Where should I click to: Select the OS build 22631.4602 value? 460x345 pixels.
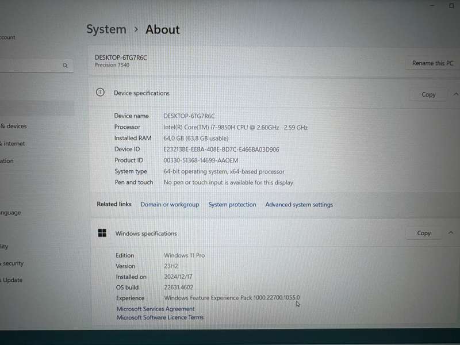click(x=179, y=287)
